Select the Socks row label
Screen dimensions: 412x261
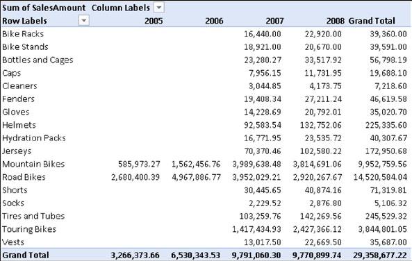pos(13,203)
